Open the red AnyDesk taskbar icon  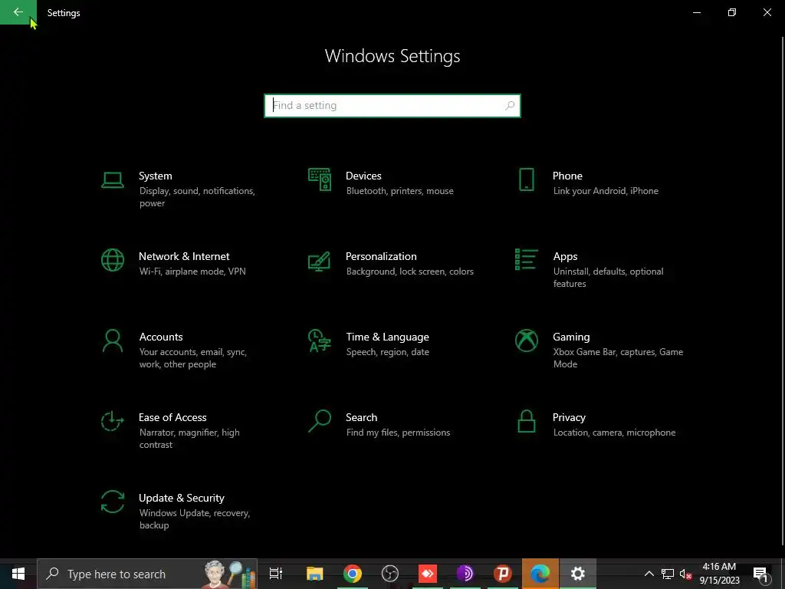428,574
